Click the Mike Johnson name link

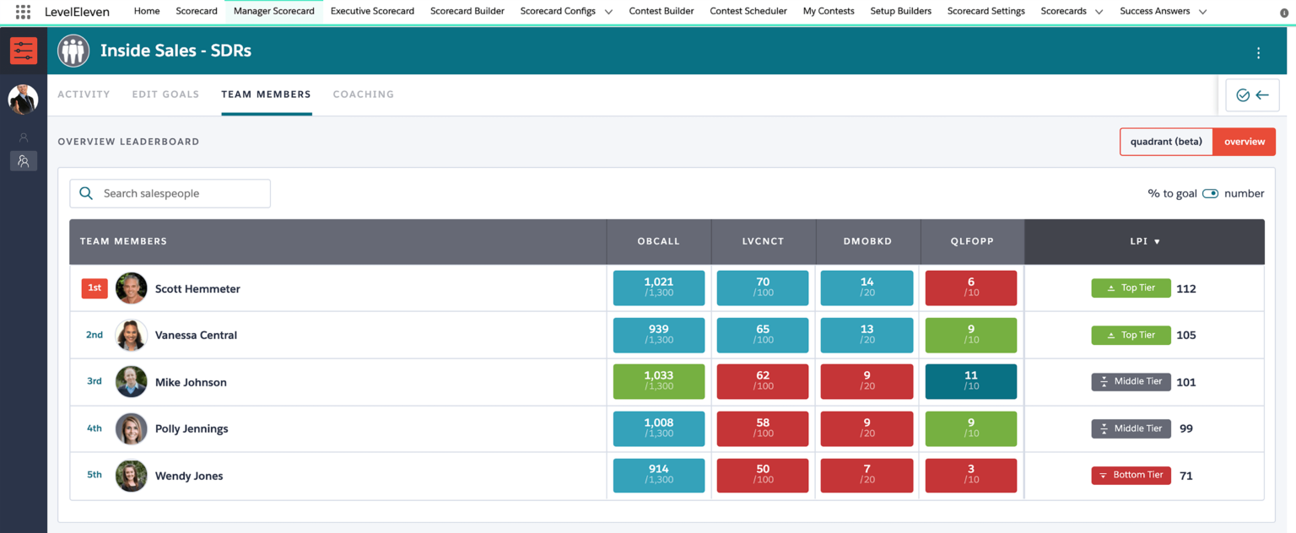191,382
